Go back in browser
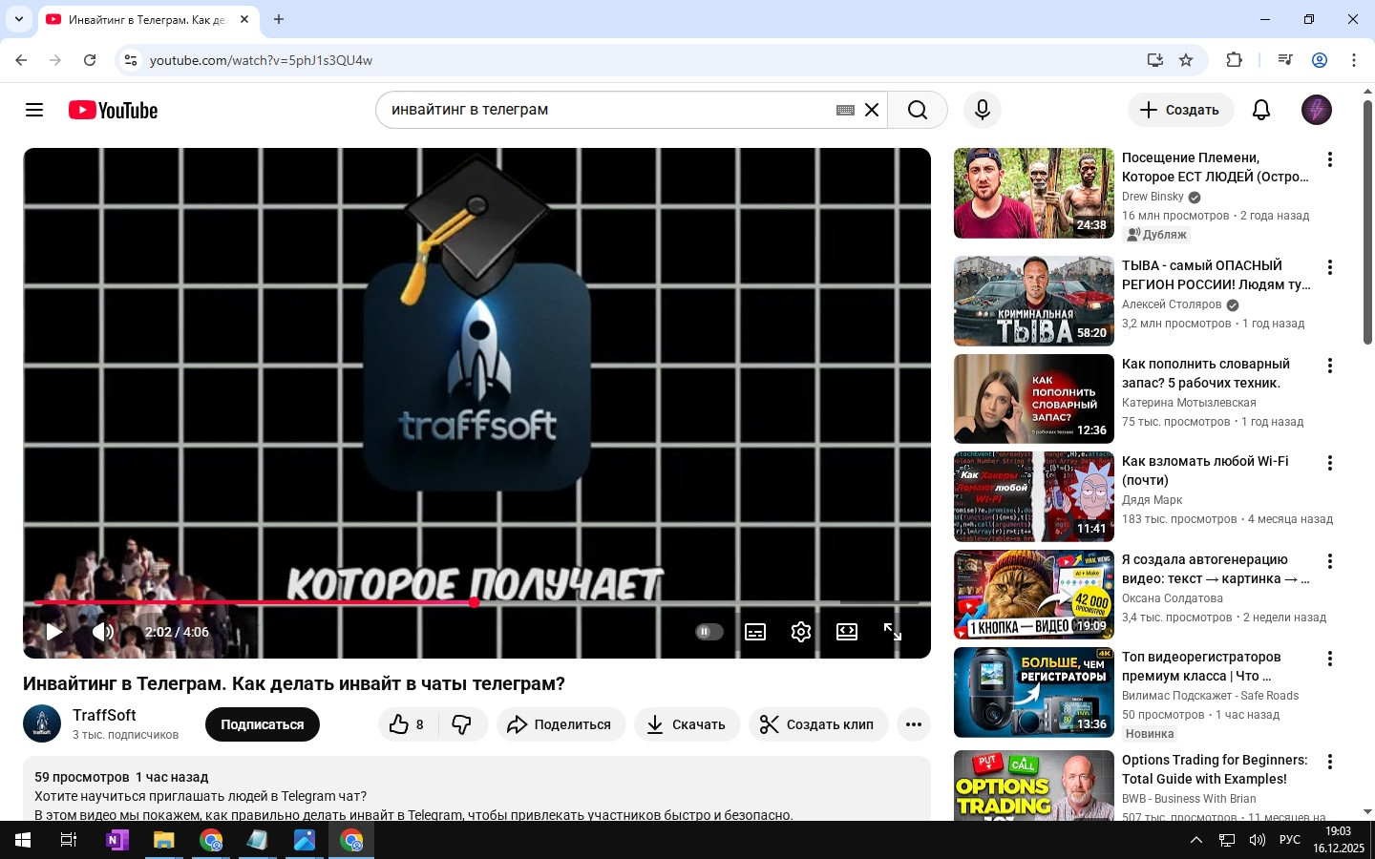This screenshot has width=1375, height=859. click(x=21, y=60)
